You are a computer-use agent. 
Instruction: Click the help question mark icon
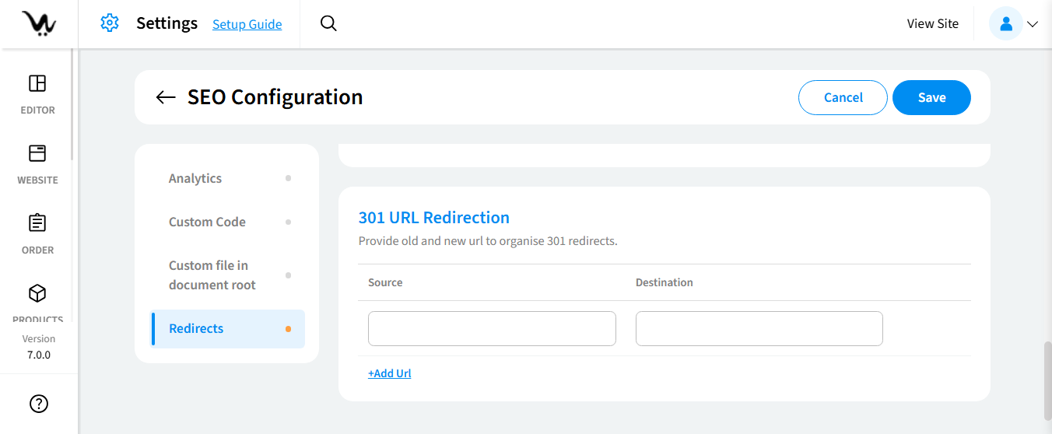[38, 404]
